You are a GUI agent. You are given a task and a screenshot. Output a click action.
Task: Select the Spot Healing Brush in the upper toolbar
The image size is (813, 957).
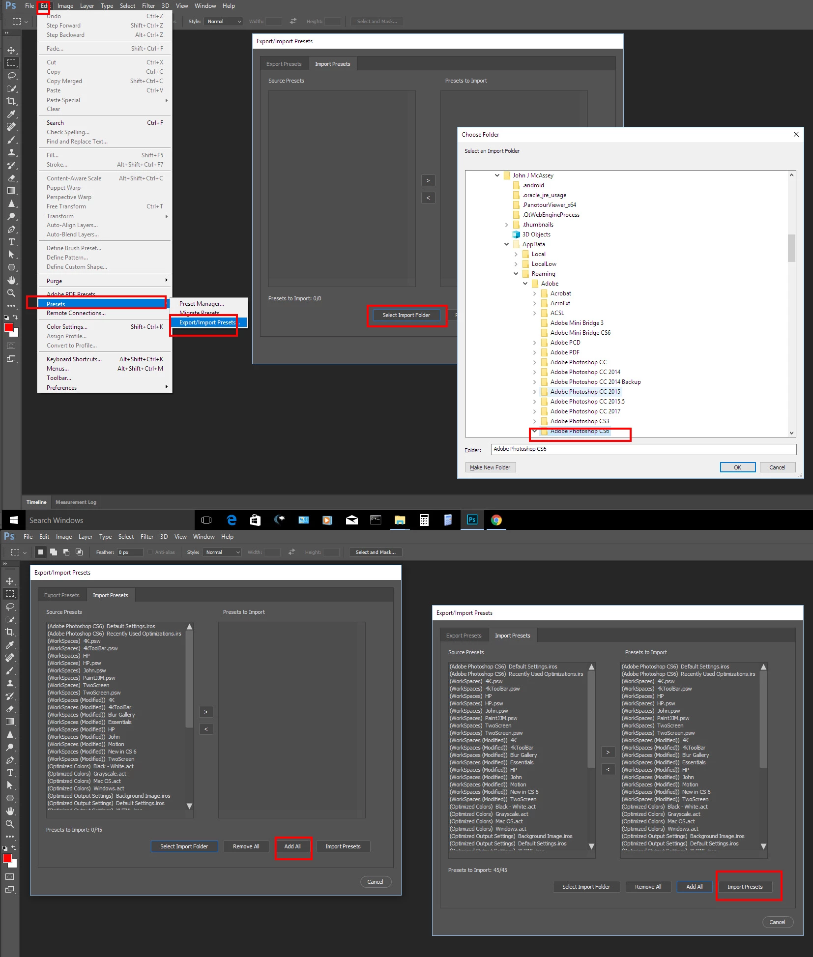(x=11, y=127)
